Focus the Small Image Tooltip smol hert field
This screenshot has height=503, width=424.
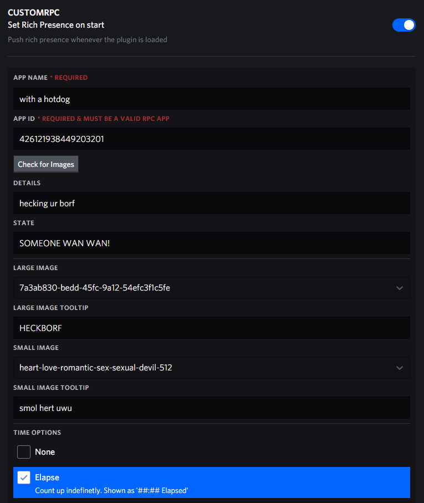click(x=212, y=408)
